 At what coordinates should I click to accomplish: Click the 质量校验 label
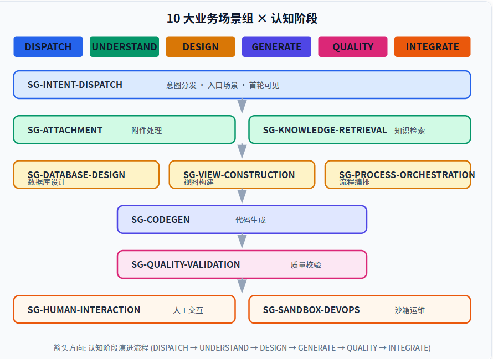point(306,265)
